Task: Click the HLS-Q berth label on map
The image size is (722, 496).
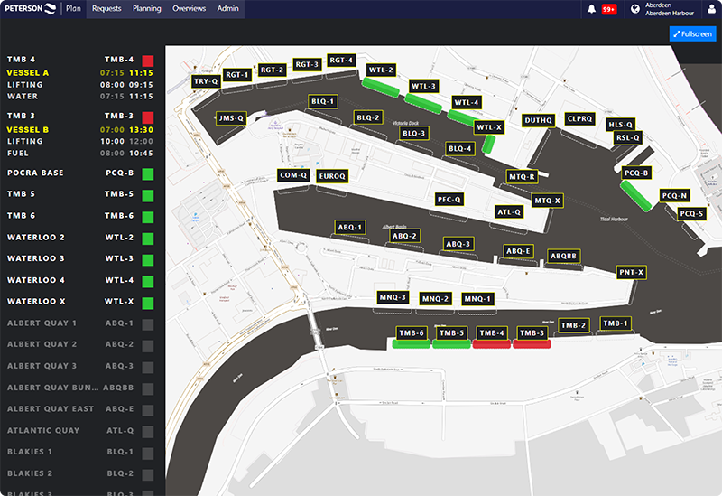Action: coord(621,125)
